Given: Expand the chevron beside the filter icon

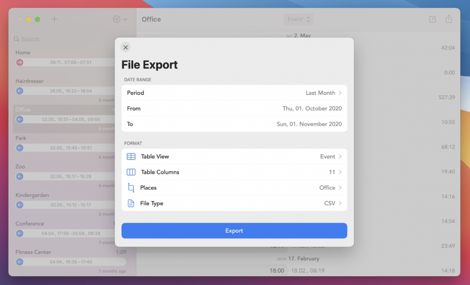Looking at the screenshot, I should click(x=125, y=19).
